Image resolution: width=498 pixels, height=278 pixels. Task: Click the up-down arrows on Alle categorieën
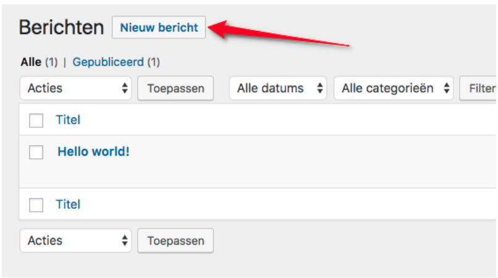[446, 88]
